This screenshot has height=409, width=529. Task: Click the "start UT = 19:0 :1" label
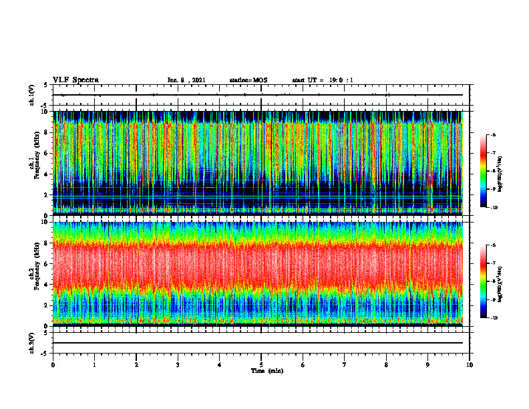click(323, 80)
